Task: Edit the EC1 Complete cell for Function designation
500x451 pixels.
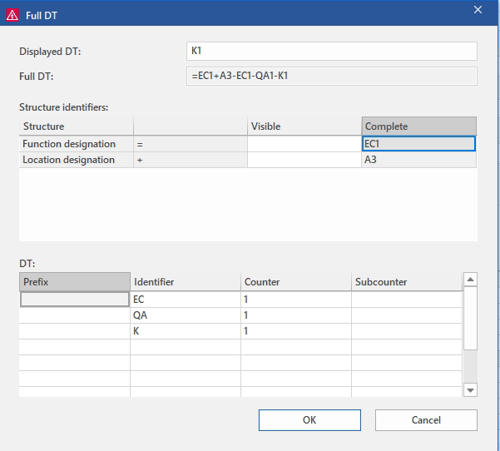Action: [x=418, y=144]
